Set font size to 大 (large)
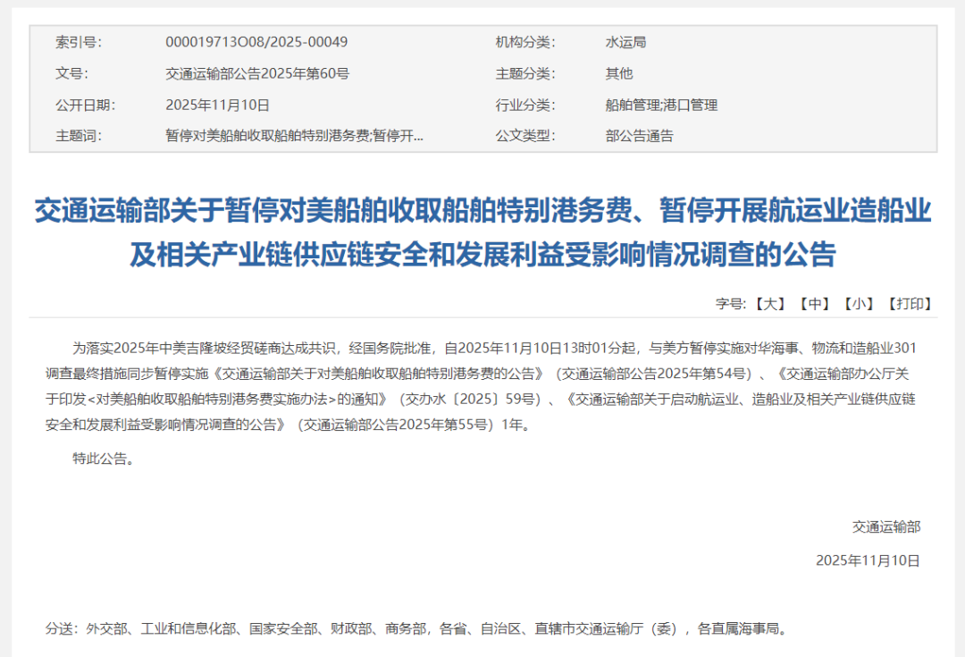This screenshot has height=657, width=965. (x=769, y=304)
